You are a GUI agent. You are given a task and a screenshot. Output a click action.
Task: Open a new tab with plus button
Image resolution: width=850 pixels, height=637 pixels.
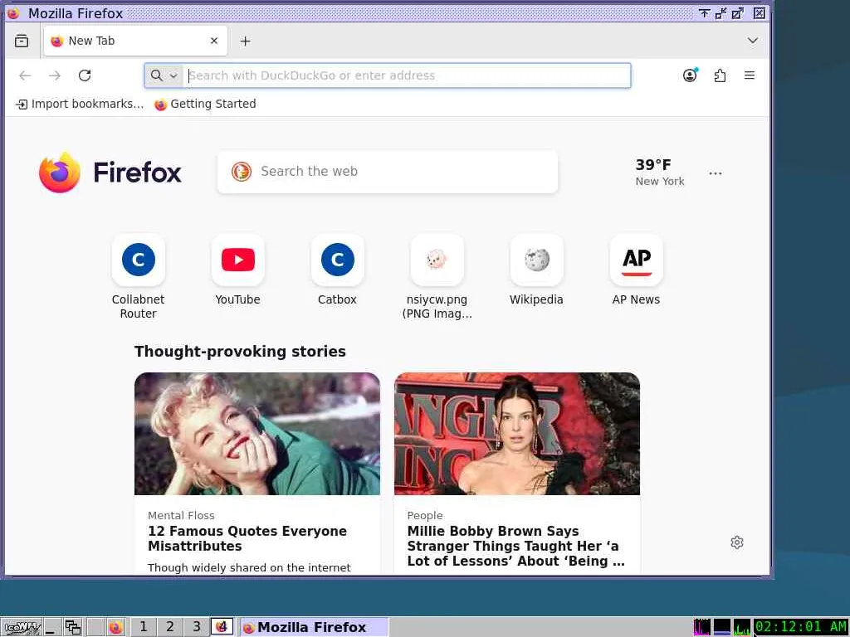245,41
